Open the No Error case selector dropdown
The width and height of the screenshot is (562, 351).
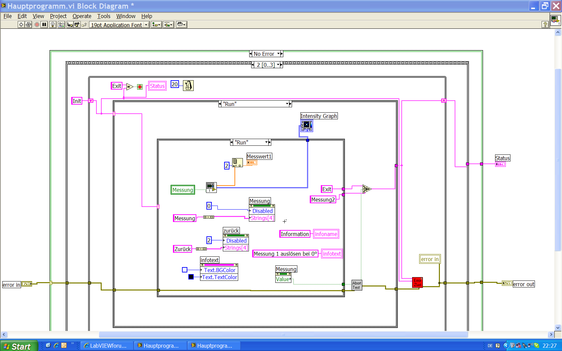click(x=278, y=54)
